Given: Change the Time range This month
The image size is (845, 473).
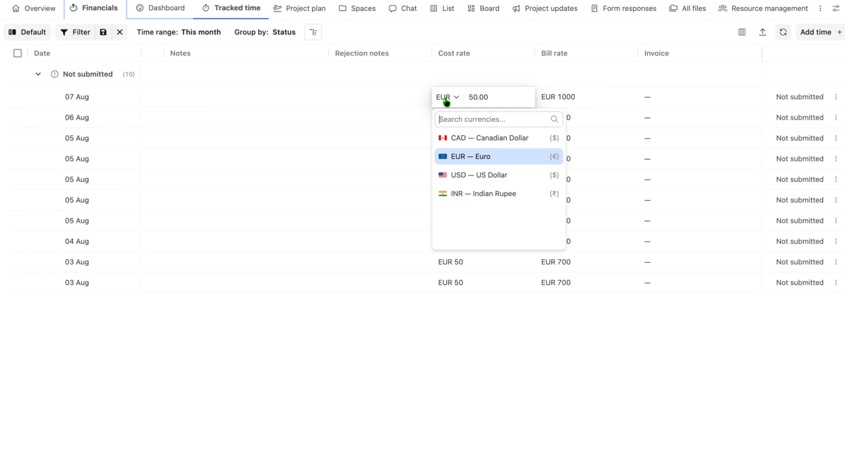Looking at the screenshot, I should (x=179, y=32).
